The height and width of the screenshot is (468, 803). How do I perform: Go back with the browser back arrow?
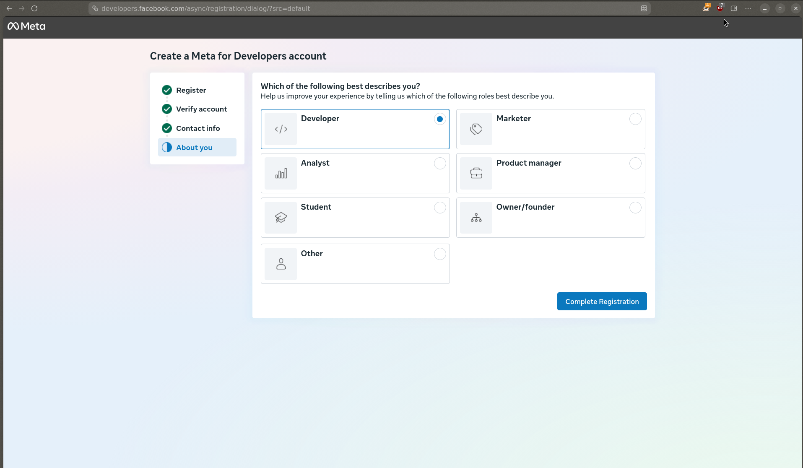(x=9, y=8)
